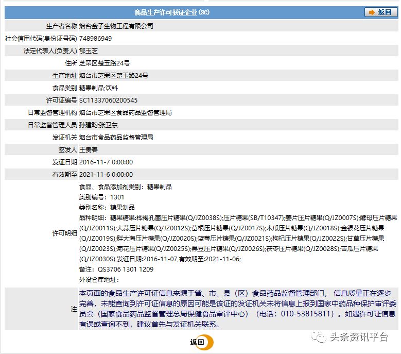Click the label 社会信用代码(身份证号码)
401x354 pixels.
pyautogui.click(x=41, y=39)
